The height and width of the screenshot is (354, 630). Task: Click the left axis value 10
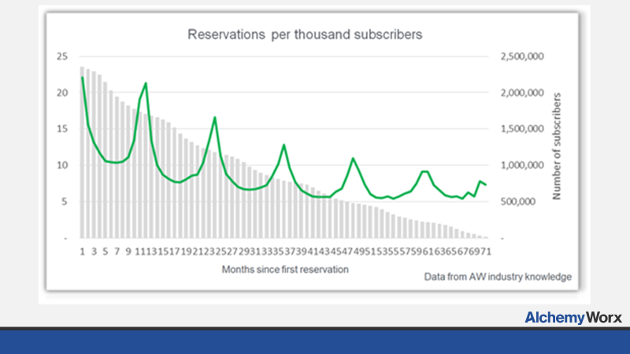62,165
